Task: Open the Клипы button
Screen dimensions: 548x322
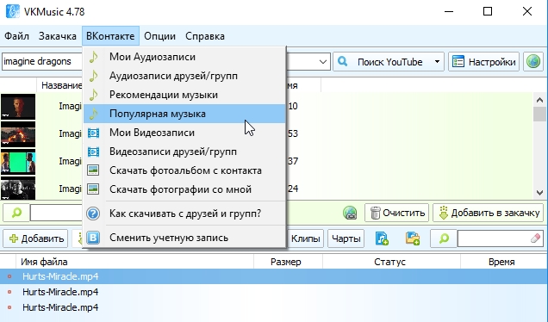Action: [x=306, y=238]
